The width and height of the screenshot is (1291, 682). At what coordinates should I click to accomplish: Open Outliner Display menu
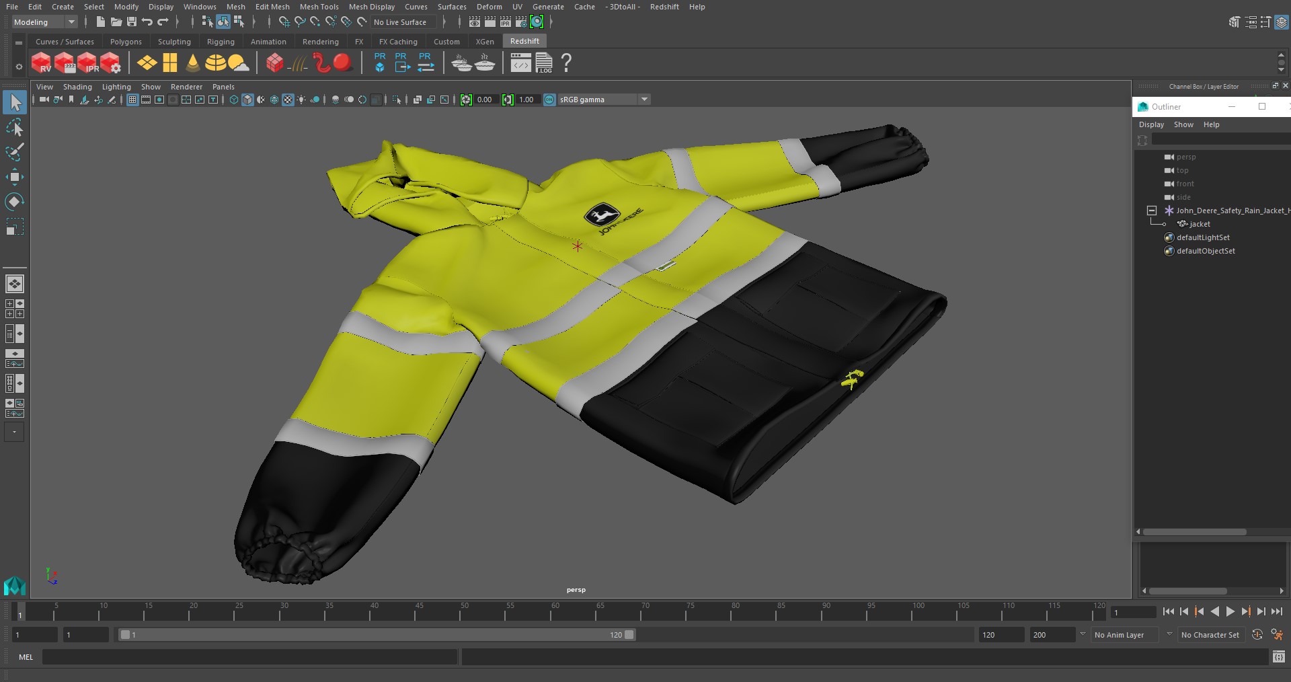pyautogui.click(x=1151, y=124)
